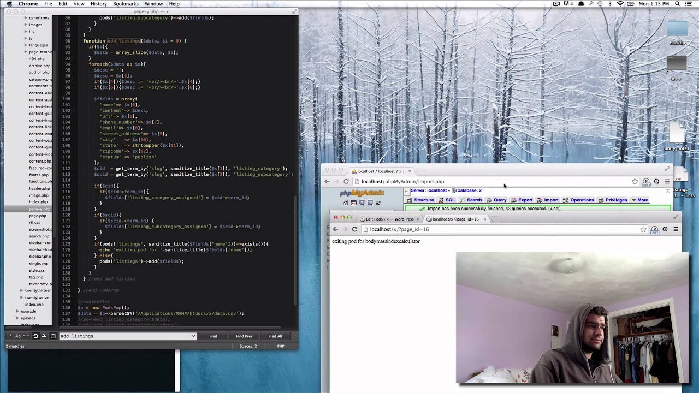Open the Bookmarks menu in menu bar
The image size is (699, 393).
[126, 4]
